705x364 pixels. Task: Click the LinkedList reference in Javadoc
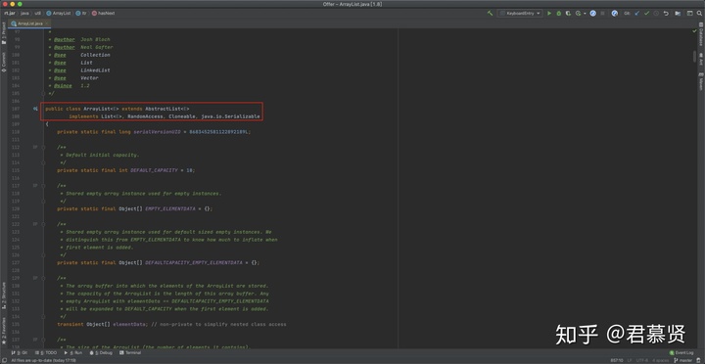pyautogui.click(x=95, y=70)
